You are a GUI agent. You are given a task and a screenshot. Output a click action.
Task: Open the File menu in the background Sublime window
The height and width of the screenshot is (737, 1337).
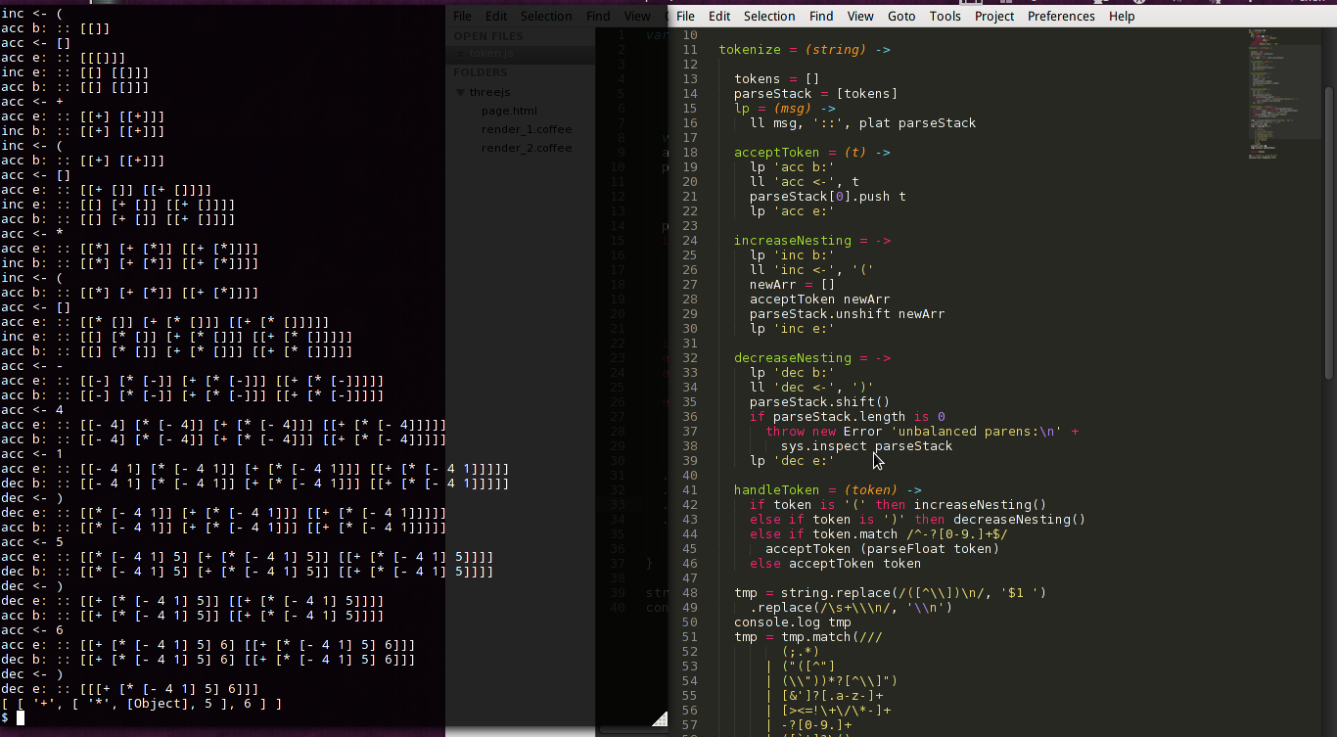tap(462, 16)
